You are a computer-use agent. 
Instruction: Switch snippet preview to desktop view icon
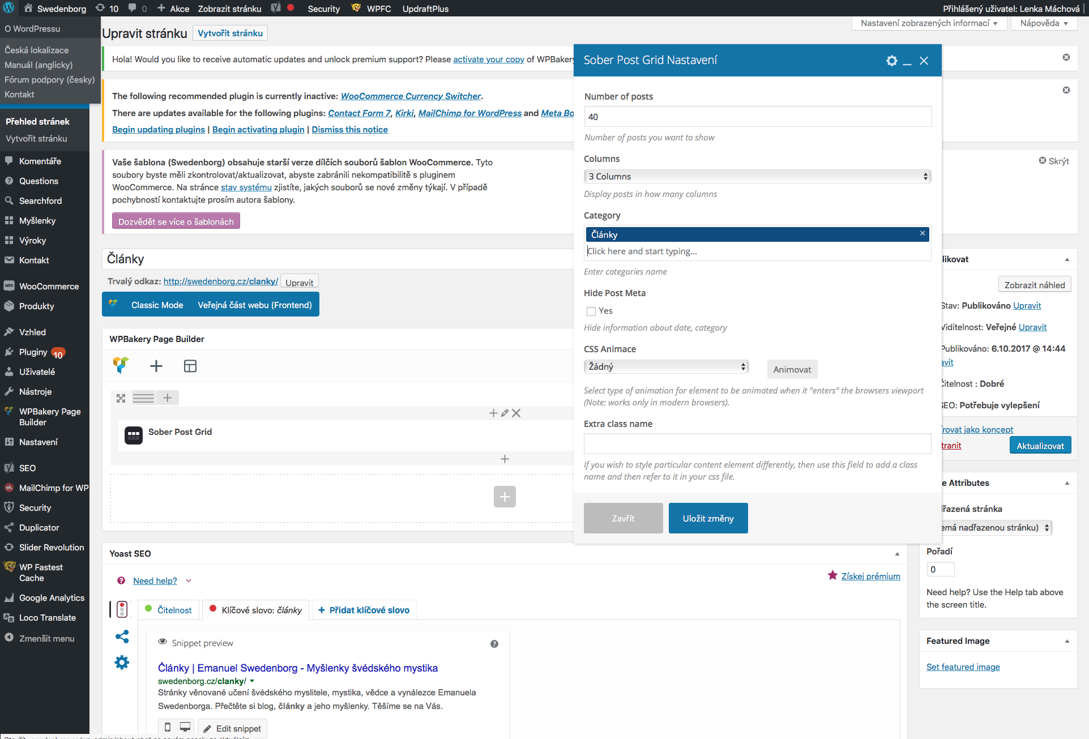click(185, 727)
